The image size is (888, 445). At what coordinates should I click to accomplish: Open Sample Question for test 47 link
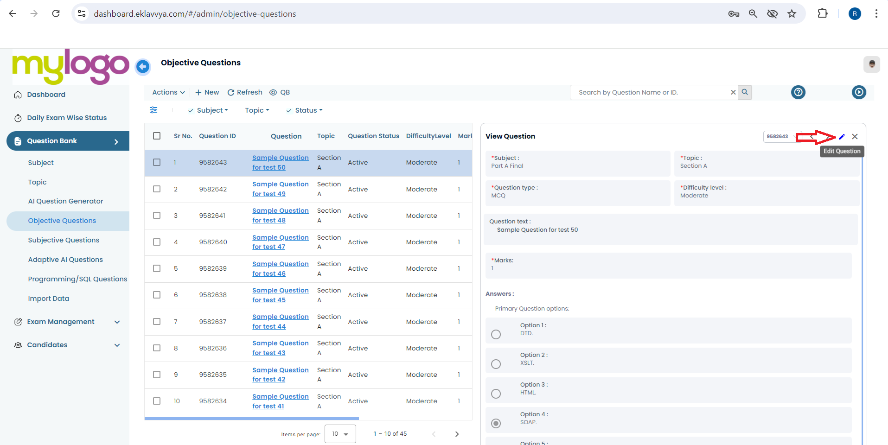(x=281, y=242)
